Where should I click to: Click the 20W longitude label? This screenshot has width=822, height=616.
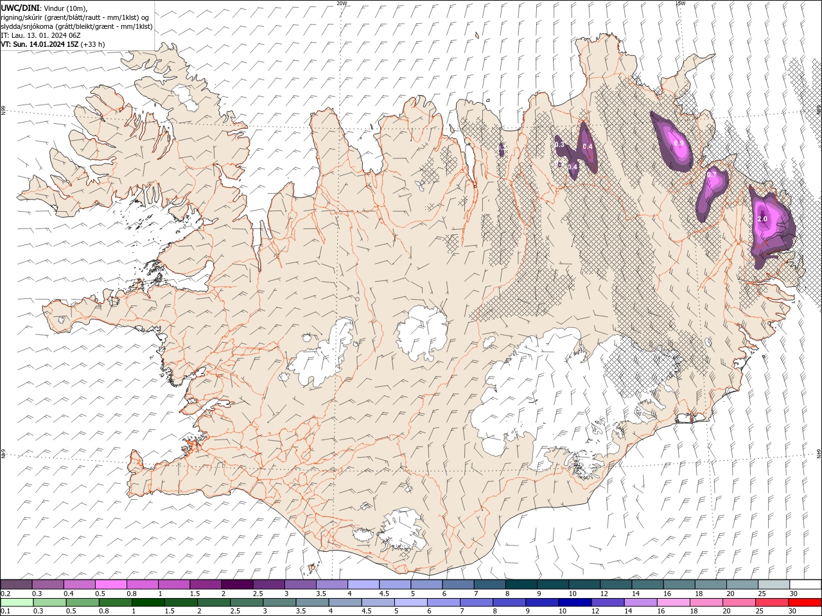(x=342, y=3)
